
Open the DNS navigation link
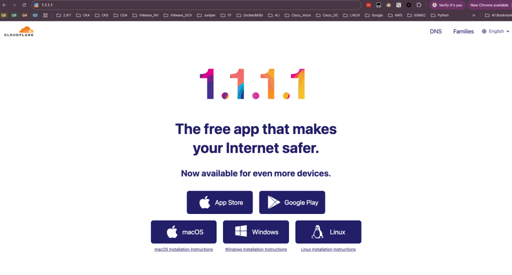[435, 31]
